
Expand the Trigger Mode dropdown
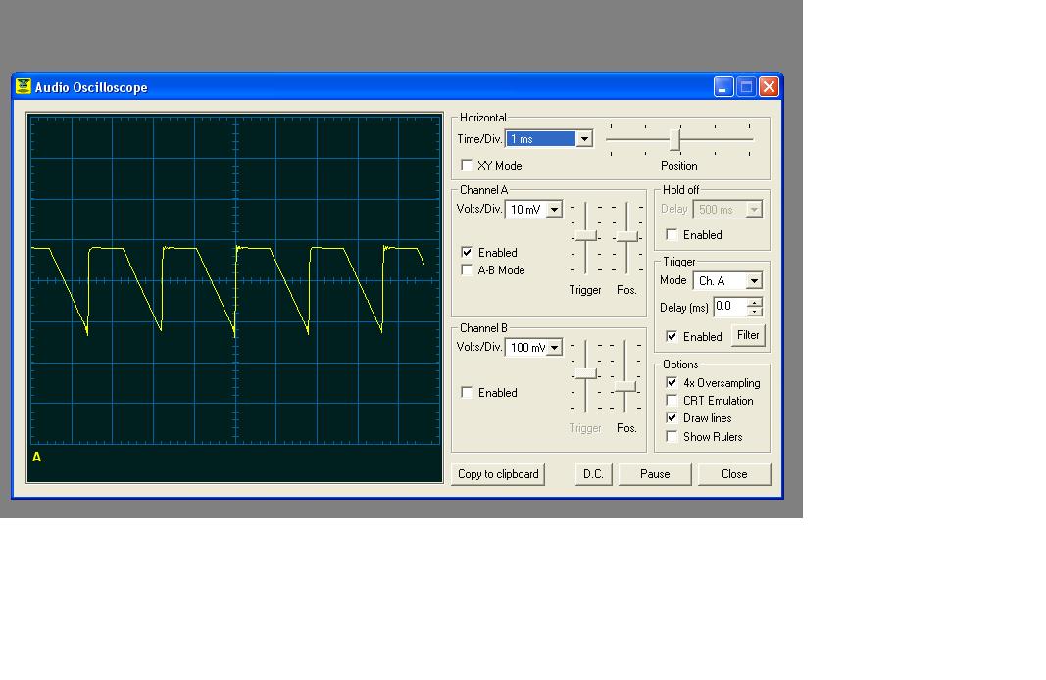[754, 280]
